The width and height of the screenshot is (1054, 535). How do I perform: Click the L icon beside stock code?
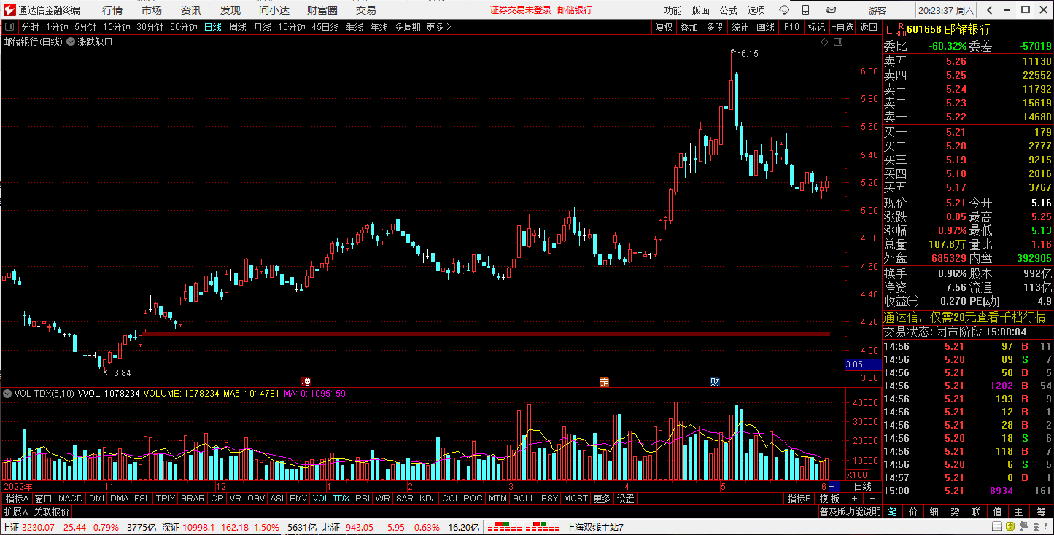pyautogui.click(x=888, y=29)
